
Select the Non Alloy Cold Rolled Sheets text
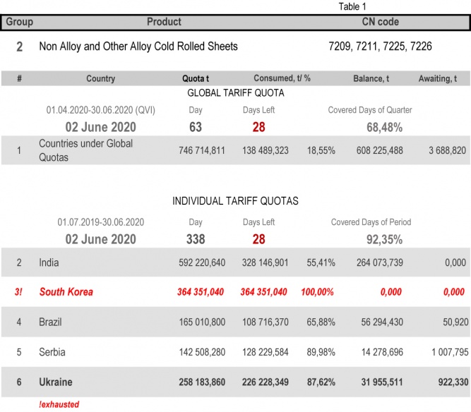tap(138, 47)
